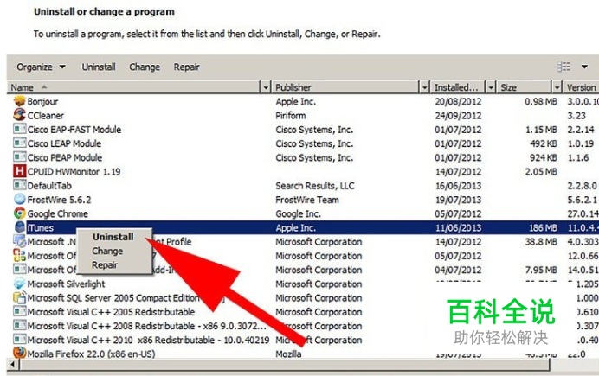Select Microsoft Visual C++ 2005 Redistributable
This screenshot has height=376, width=599.
coord(111,312)
